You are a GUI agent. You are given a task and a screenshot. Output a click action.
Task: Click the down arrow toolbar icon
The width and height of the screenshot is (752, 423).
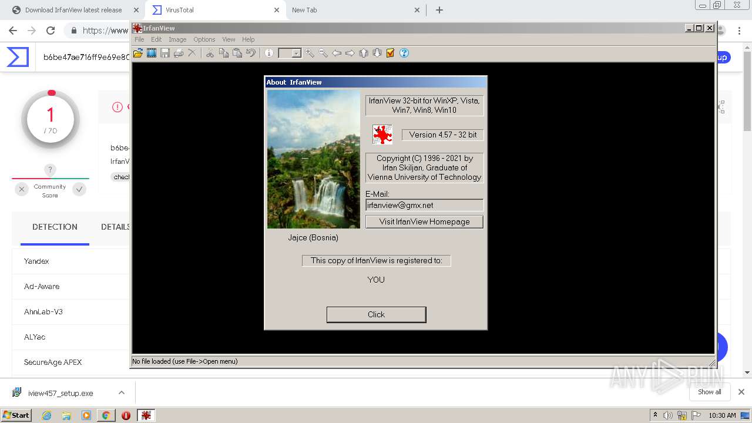click(x=377, y=53)
